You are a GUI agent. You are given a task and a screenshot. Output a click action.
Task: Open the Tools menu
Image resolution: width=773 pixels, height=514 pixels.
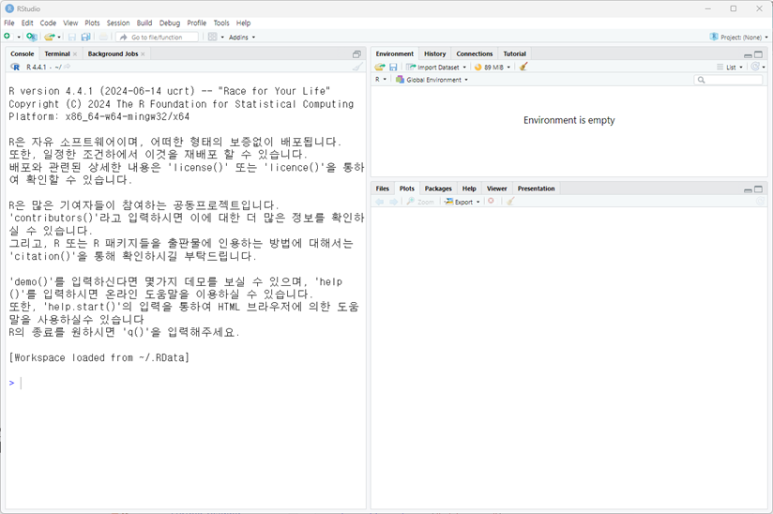pyautogui.click(x=221, y=23)
